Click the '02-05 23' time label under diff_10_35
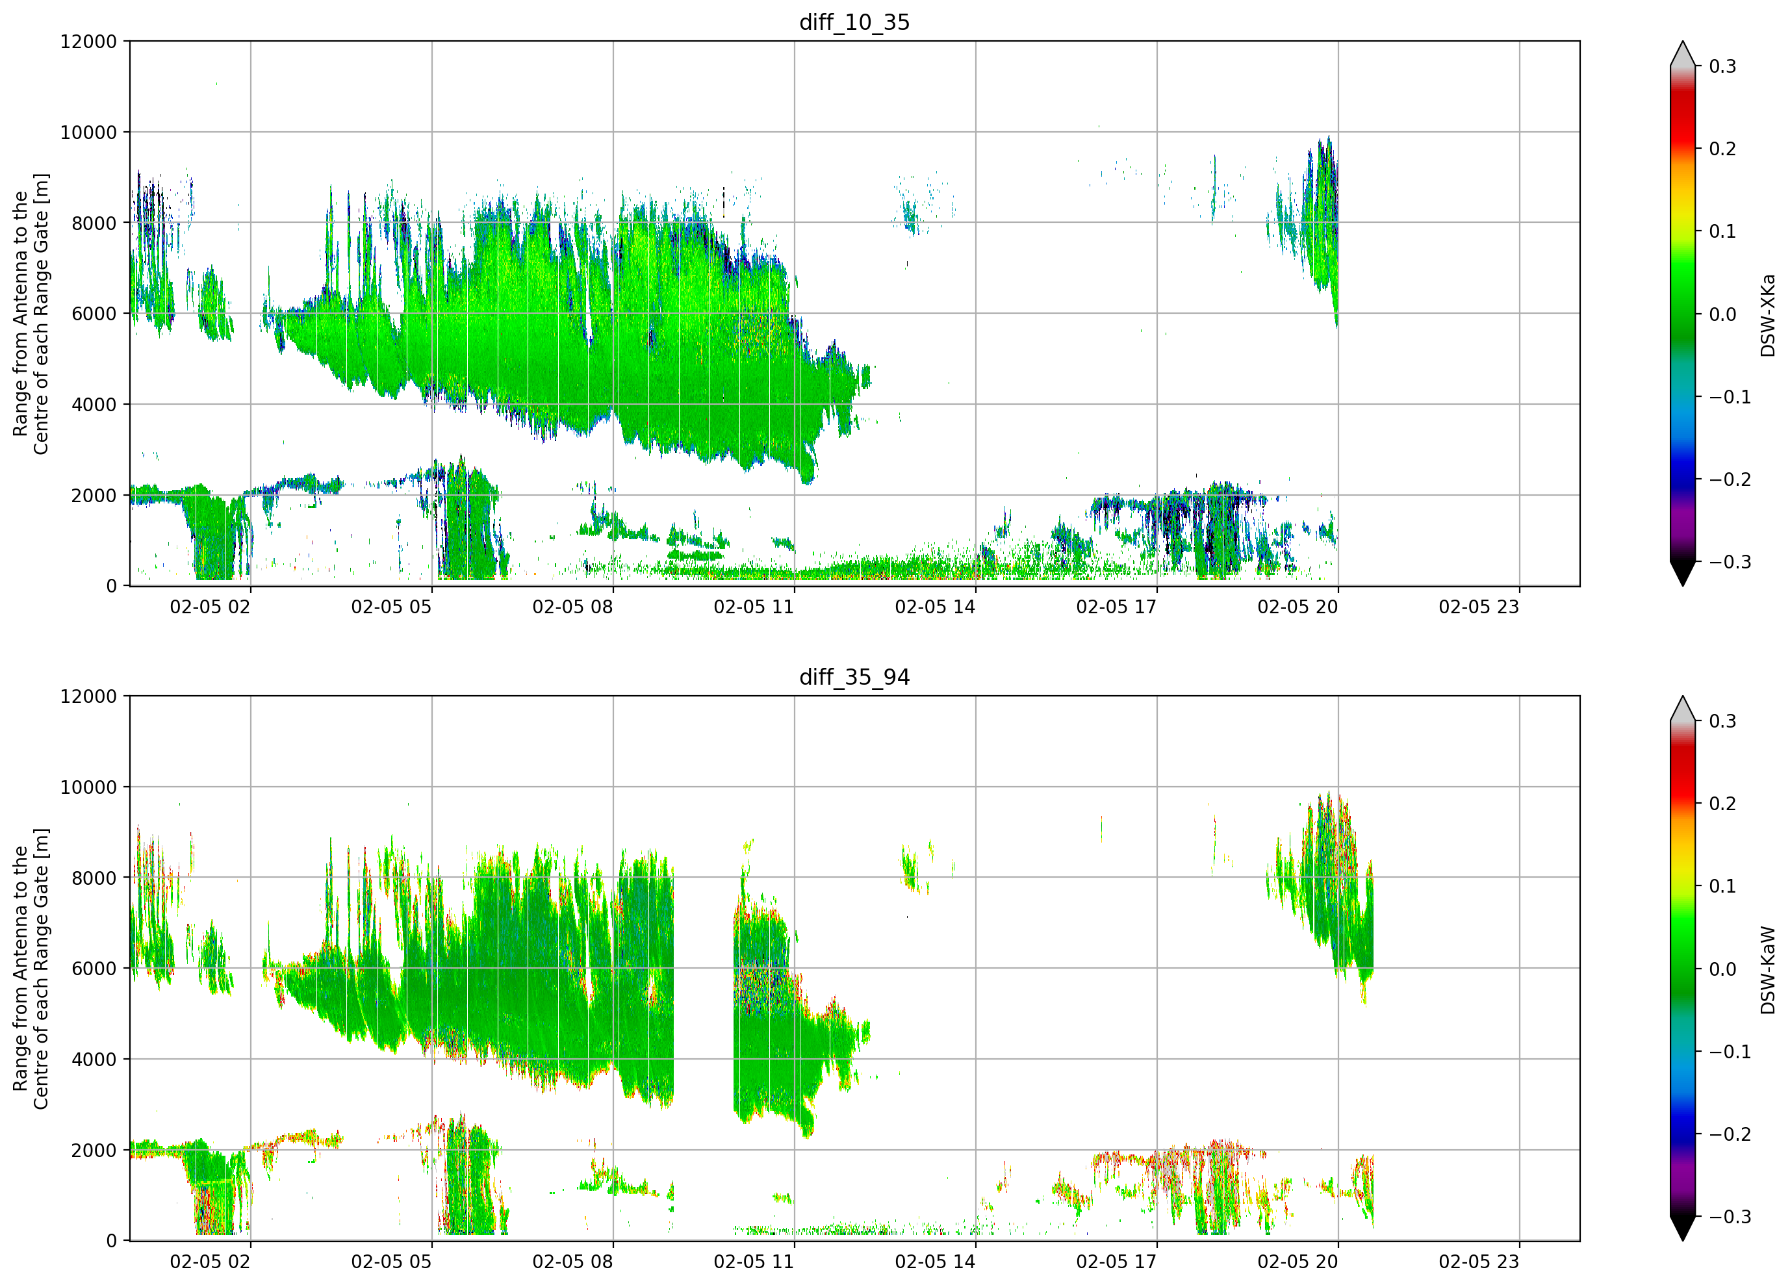This screenshot has height=1285, width=1790. pos(1479,607)
